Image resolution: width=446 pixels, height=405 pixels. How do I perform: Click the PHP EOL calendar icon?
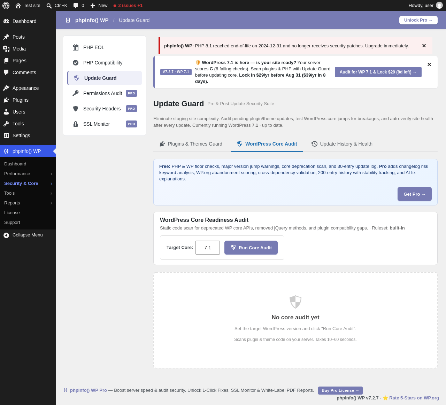tap(76, 47)
